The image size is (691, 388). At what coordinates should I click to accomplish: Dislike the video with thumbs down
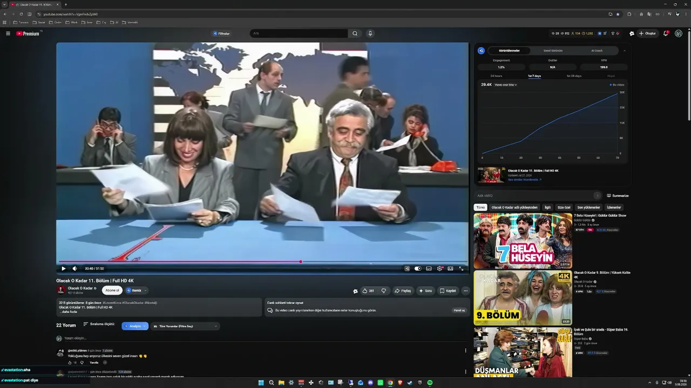[384, 290]
